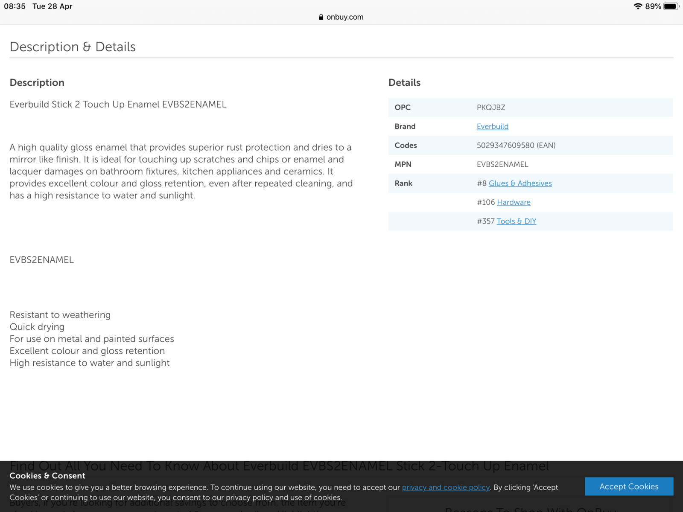Tap the 08:35 clock in status bar
Screen dimensions: 683x512
pos(15,6)
